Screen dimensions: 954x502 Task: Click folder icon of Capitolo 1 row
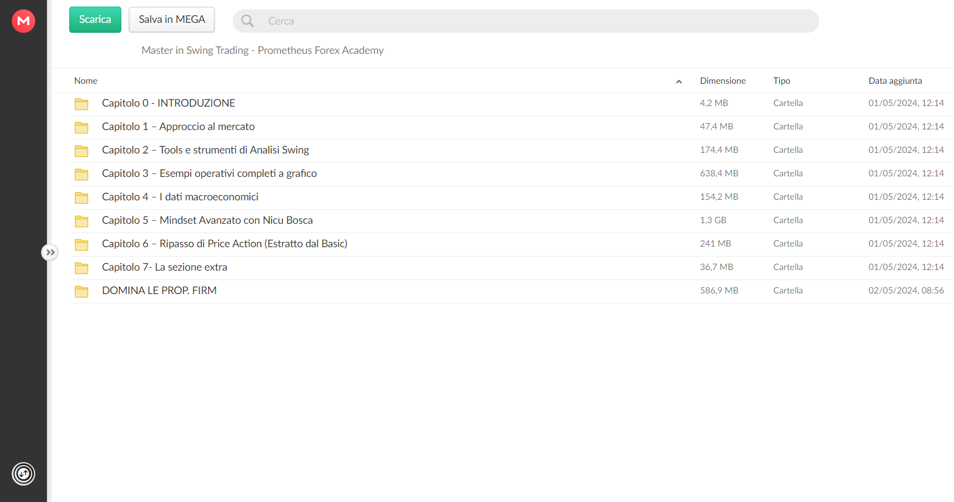pyautogui.click(x=82, y=128)
